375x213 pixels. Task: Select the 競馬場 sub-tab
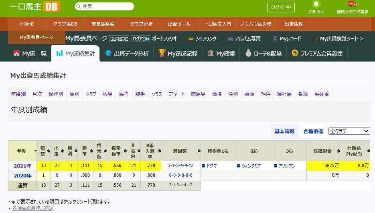(198, 94)
